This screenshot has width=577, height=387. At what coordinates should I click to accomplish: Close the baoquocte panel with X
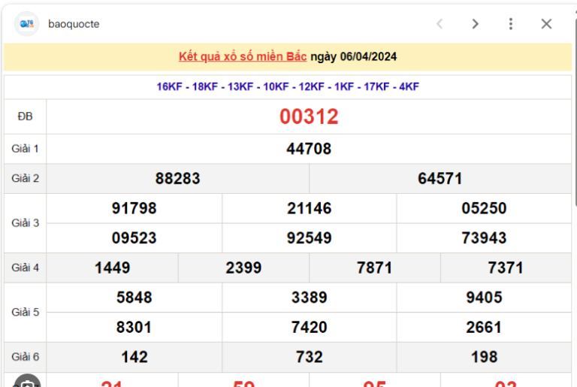(x=546, y=24)
